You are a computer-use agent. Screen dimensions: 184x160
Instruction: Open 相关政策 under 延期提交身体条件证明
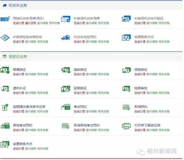[x=43, y=111]
